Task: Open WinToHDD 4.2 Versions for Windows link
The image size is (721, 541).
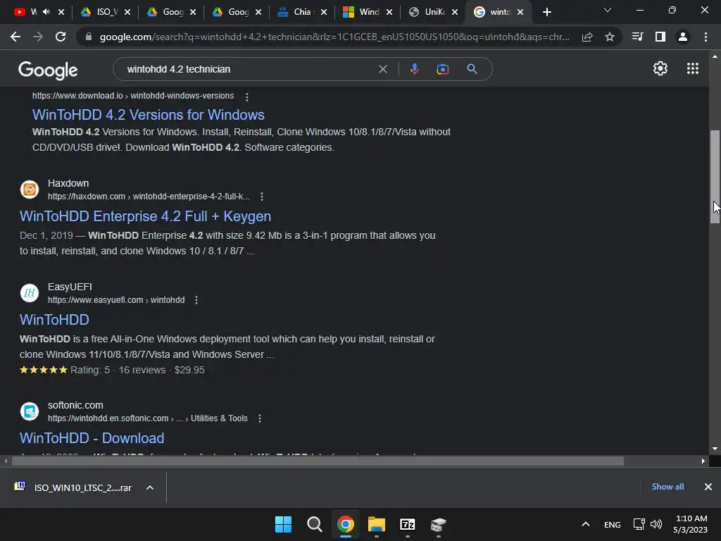Action: [x=148, y=115]
